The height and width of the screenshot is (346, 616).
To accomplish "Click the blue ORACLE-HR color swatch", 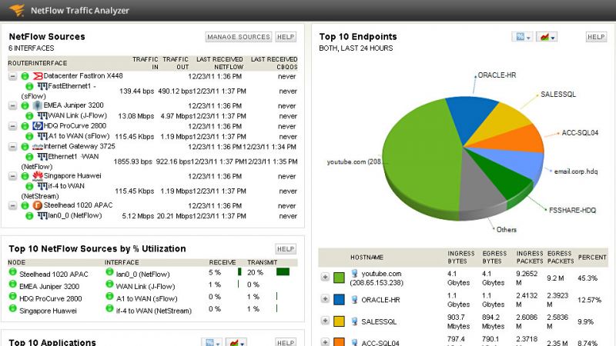I will coord(339,300).
